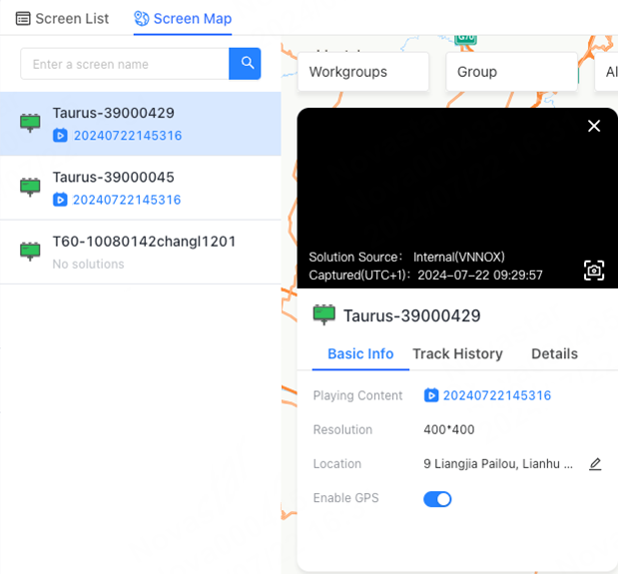Open the Workgroups dropdown
This screenshot has height=574, width=618.
tap(363, 72)
